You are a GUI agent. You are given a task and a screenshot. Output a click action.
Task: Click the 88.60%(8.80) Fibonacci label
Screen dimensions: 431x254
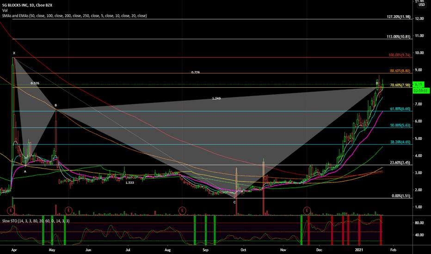(x=400, y=71)
